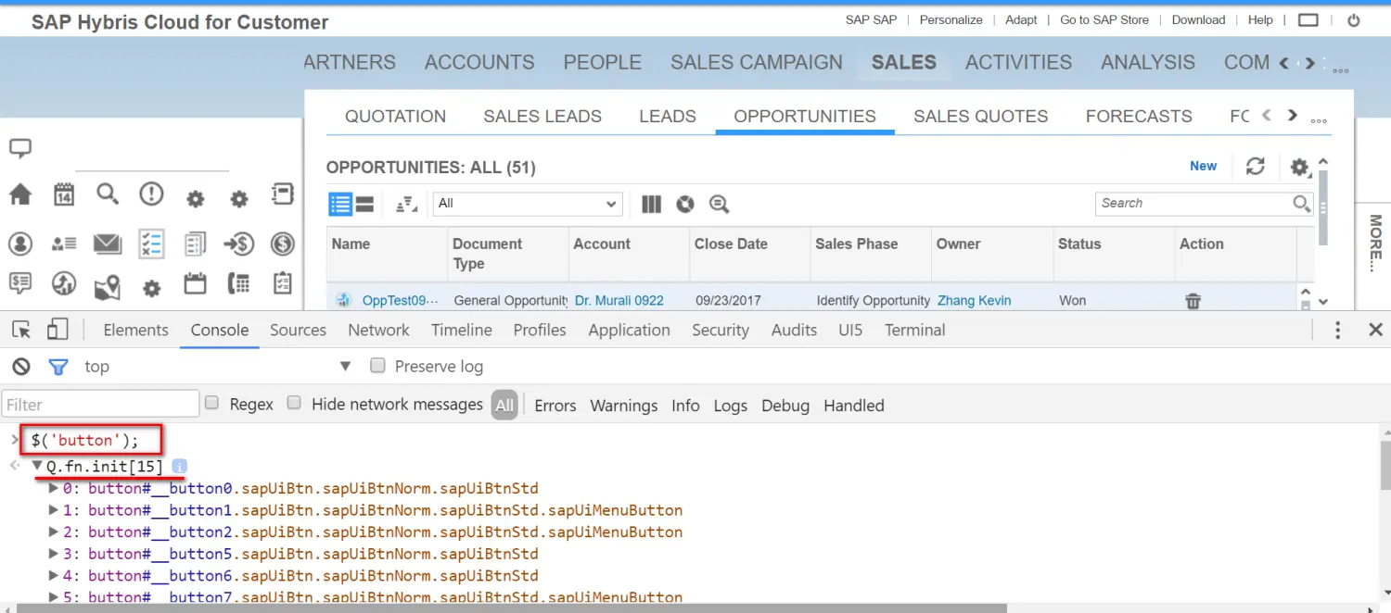1391x613 pixels.
Task: Open the exclamation alert icon
Action: [151, 194]
